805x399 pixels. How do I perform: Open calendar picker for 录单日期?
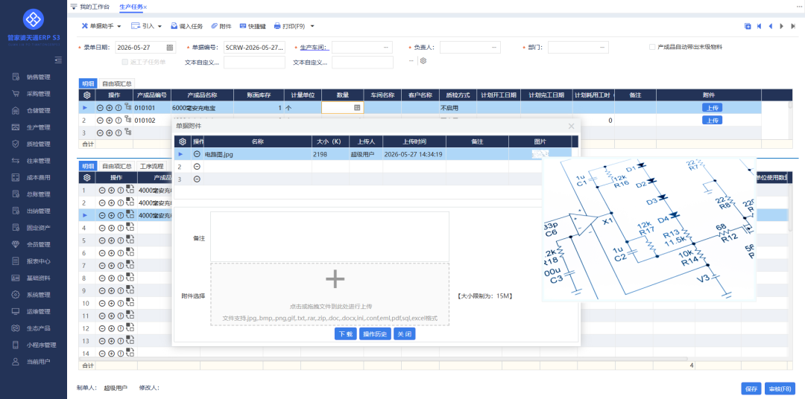(170, 47)
